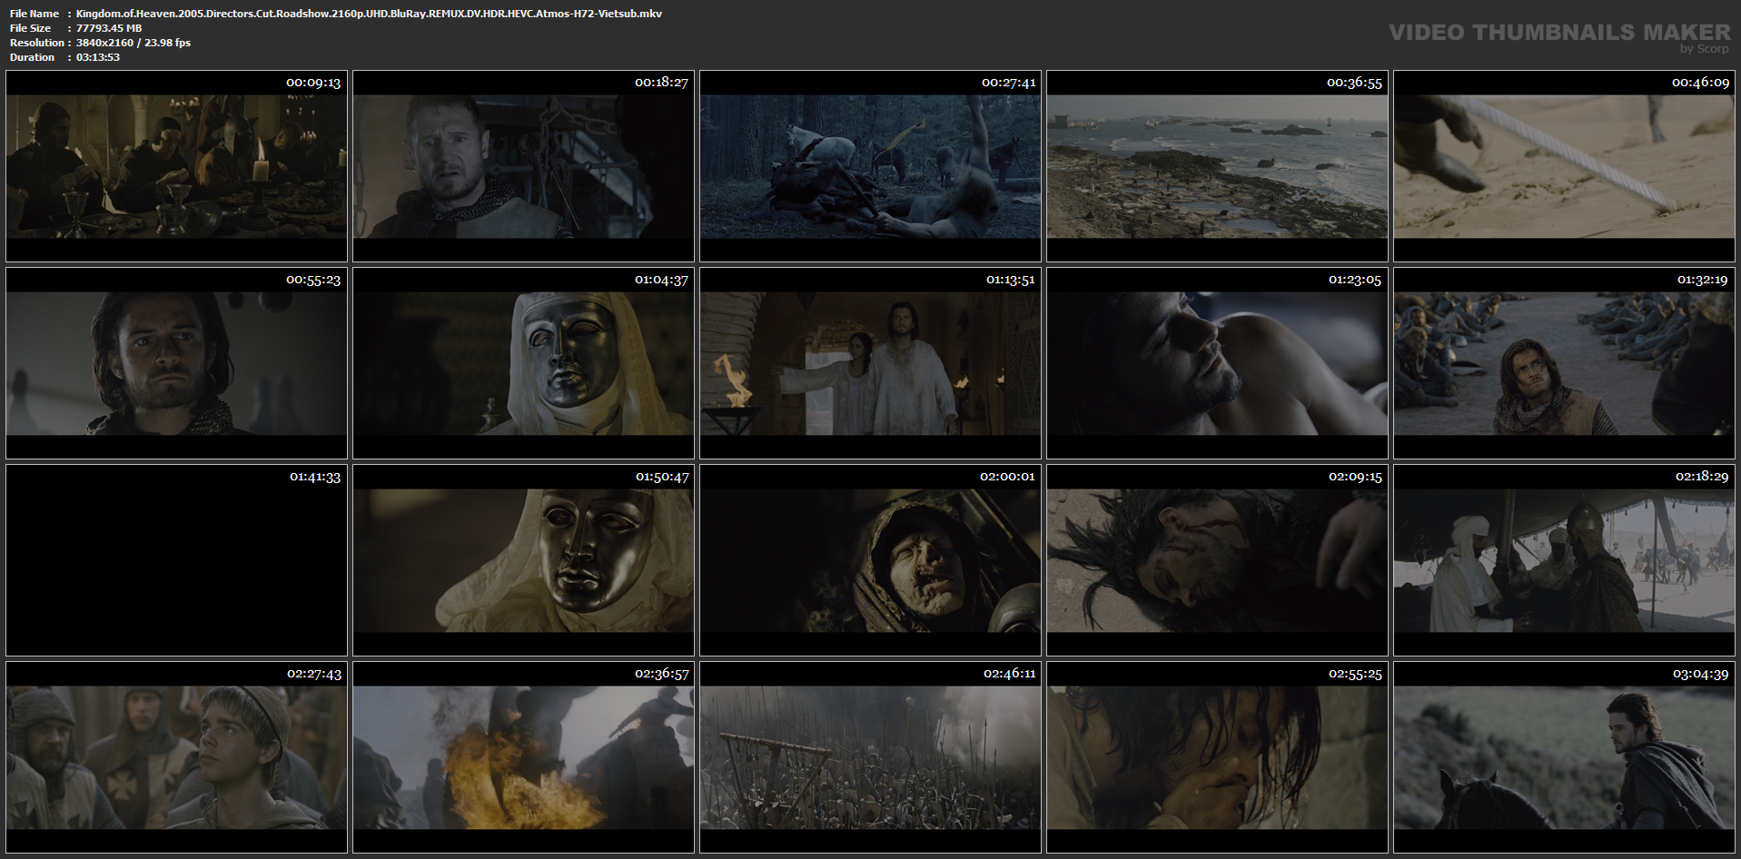
Task: Click the 'Resolution' label
Action: click(37, 43)
